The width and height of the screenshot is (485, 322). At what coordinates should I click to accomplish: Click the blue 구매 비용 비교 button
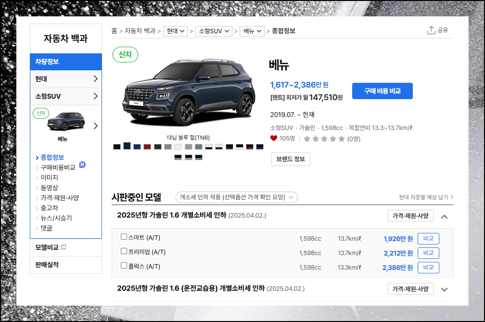[383, 91]
